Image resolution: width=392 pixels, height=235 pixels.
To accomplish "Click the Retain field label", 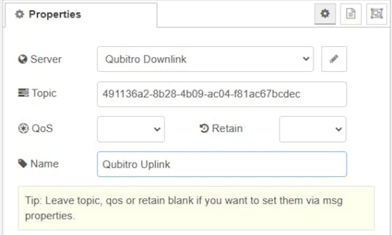I will pyautogui.click(x=227, y=129).
